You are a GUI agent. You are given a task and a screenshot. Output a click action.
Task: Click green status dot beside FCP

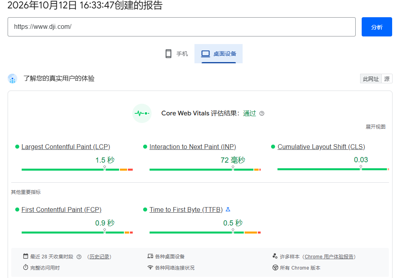17,210
